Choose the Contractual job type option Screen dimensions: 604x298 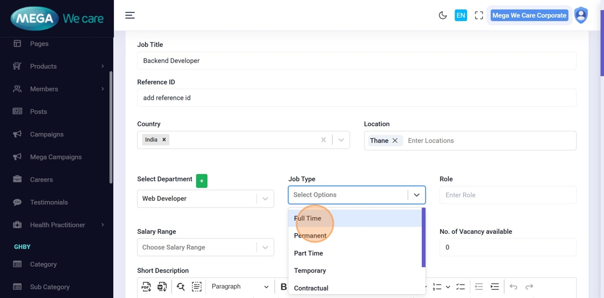311,288
